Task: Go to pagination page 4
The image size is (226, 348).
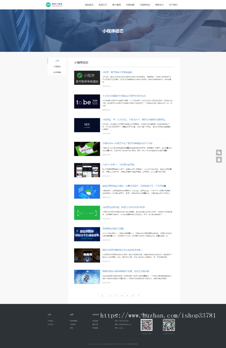Action: [122, 296]
